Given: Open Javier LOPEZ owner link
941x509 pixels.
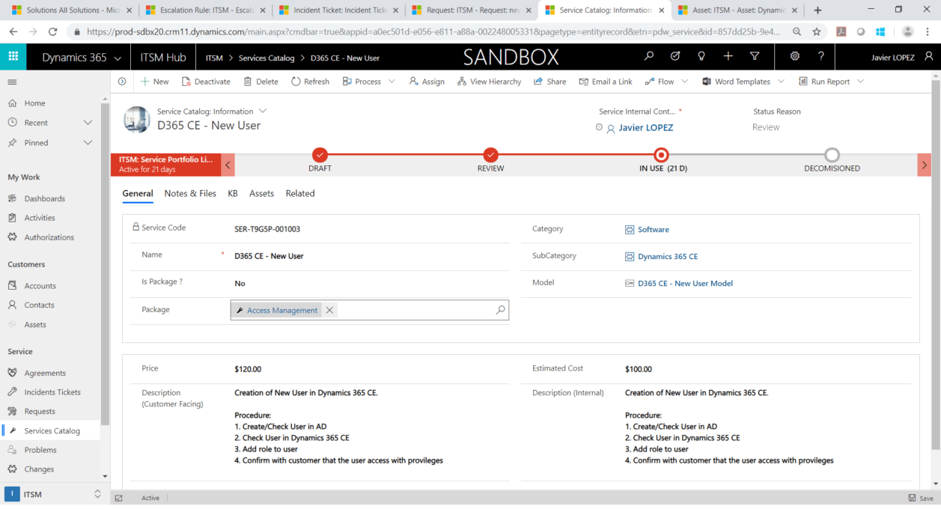Looking at the screenshot, I should [645, 128].
